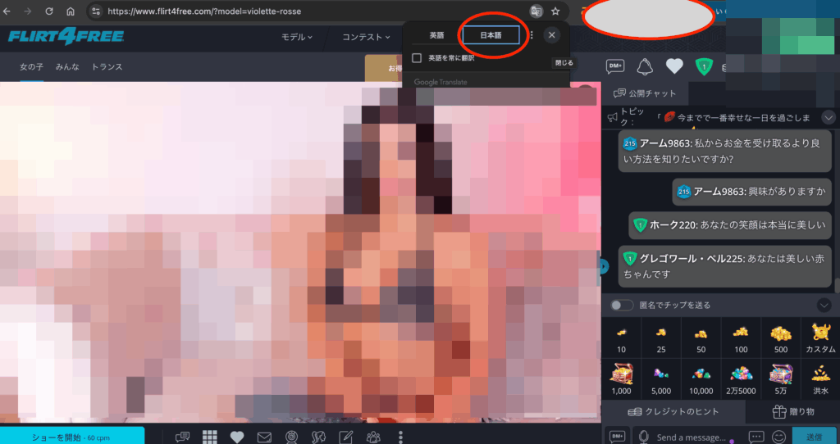Switch to トランス category tab
Image resolution: width=840 pixels, height=444 pixels.
coord(107,66)
